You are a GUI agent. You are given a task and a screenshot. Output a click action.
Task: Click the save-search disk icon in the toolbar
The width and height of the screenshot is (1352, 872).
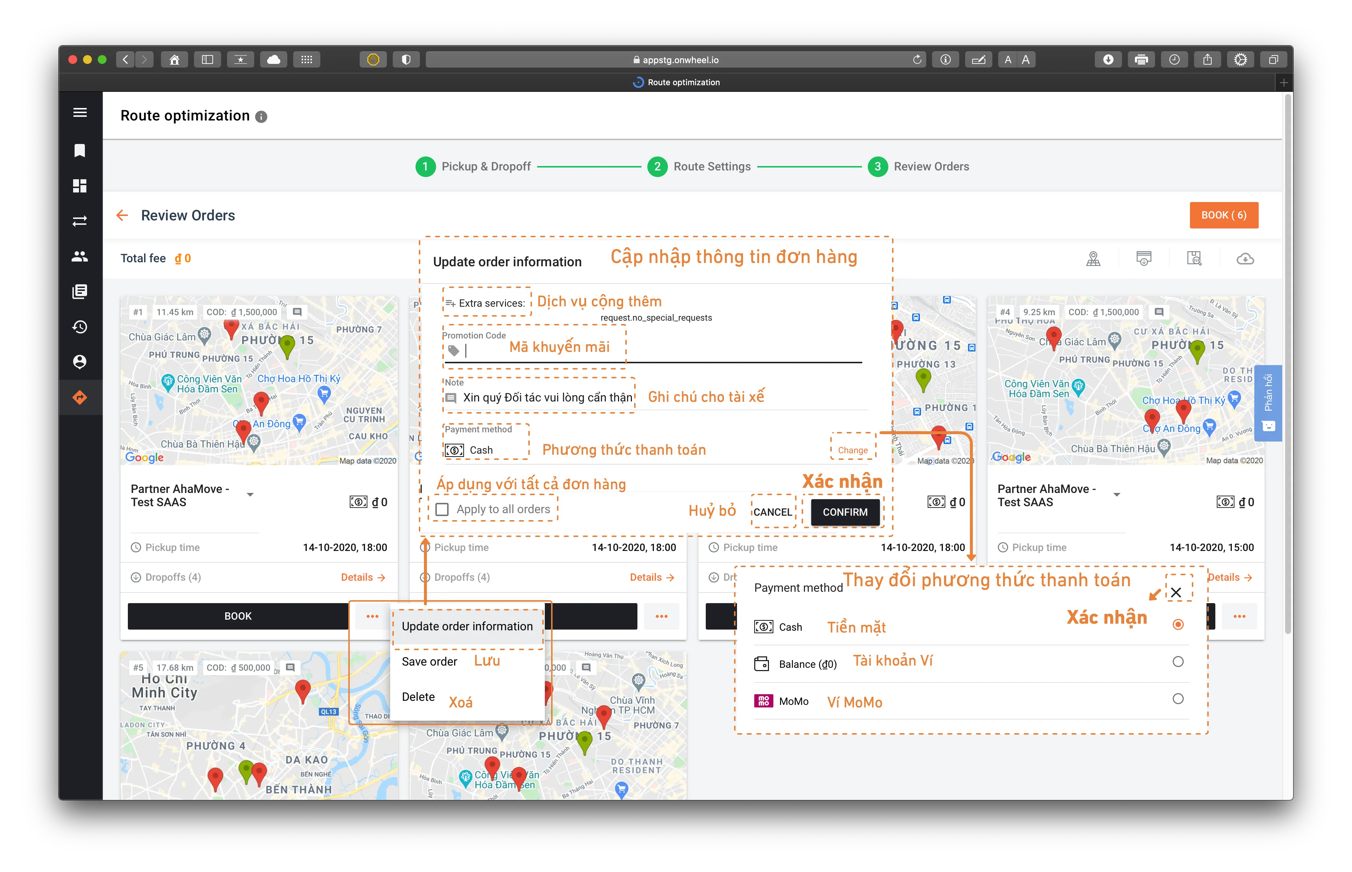point(1194,259)
